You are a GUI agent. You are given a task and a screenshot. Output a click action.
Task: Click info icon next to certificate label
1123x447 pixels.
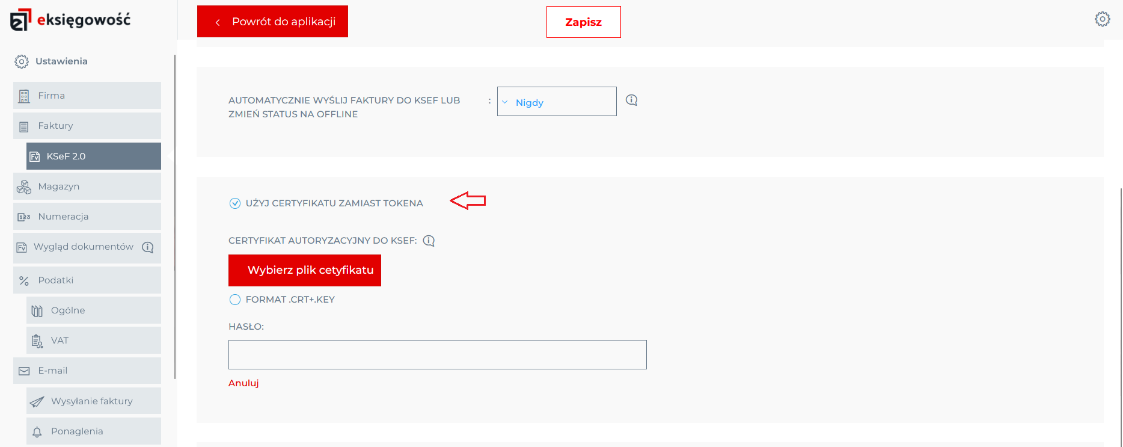pyautogui.click(x=429, y=241)
